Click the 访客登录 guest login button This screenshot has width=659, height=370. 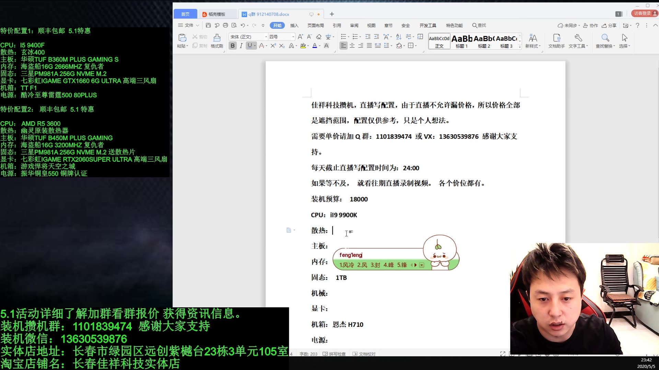pyautogui.click(x=645, y=13)
